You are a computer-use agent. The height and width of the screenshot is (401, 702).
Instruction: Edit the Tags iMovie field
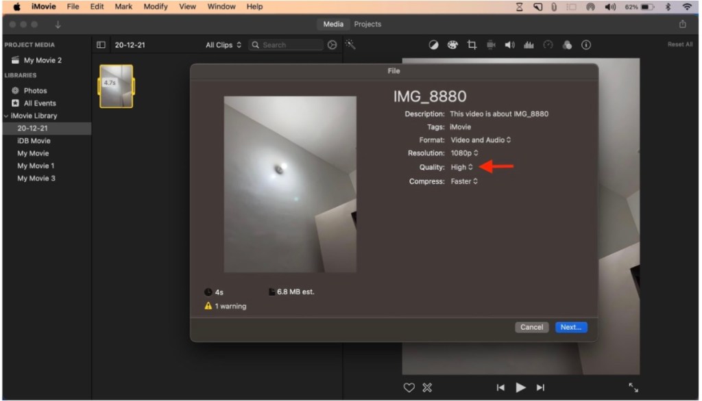tap(460, 127)
